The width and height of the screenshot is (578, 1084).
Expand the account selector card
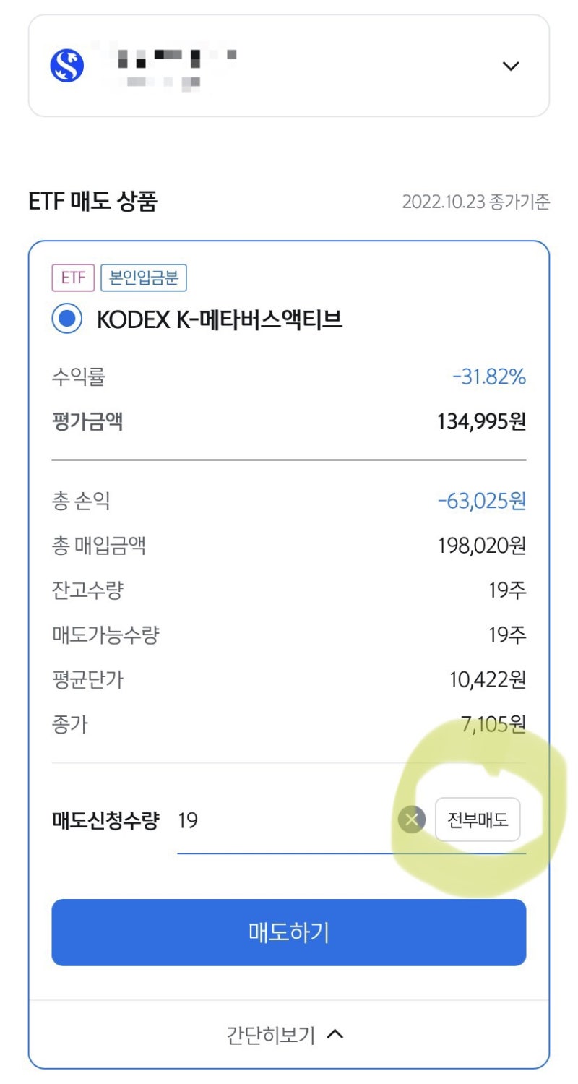click(289, 65)
